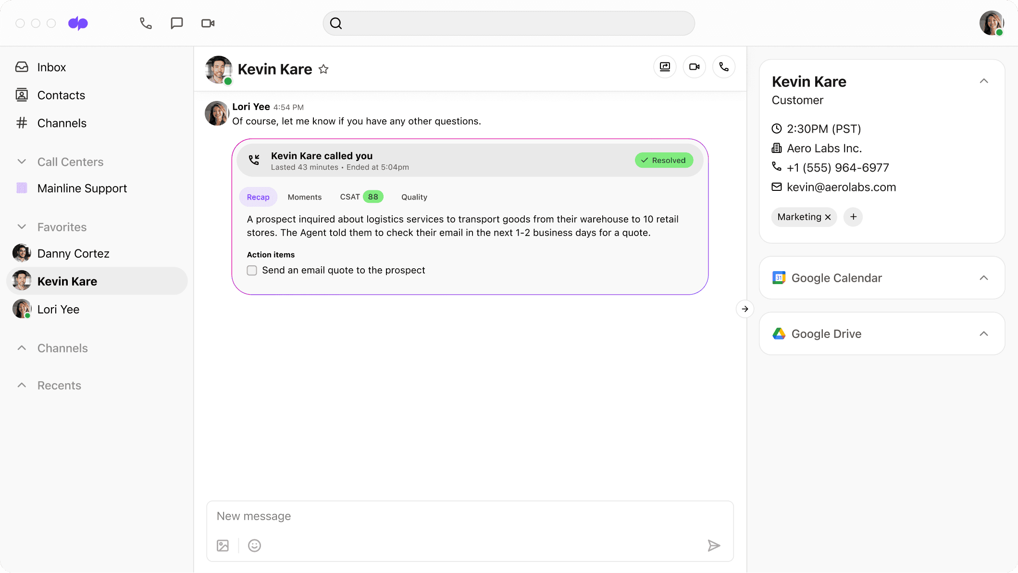Attach an image to the message
Screen dimensions: 1018x573
point(223,545)
